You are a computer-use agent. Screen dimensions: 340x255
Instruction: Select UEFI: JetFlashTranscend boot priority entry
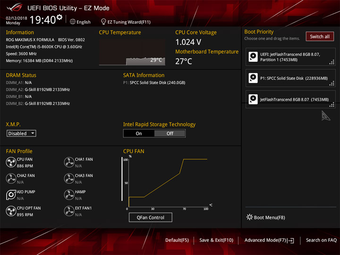click(290, 57)
